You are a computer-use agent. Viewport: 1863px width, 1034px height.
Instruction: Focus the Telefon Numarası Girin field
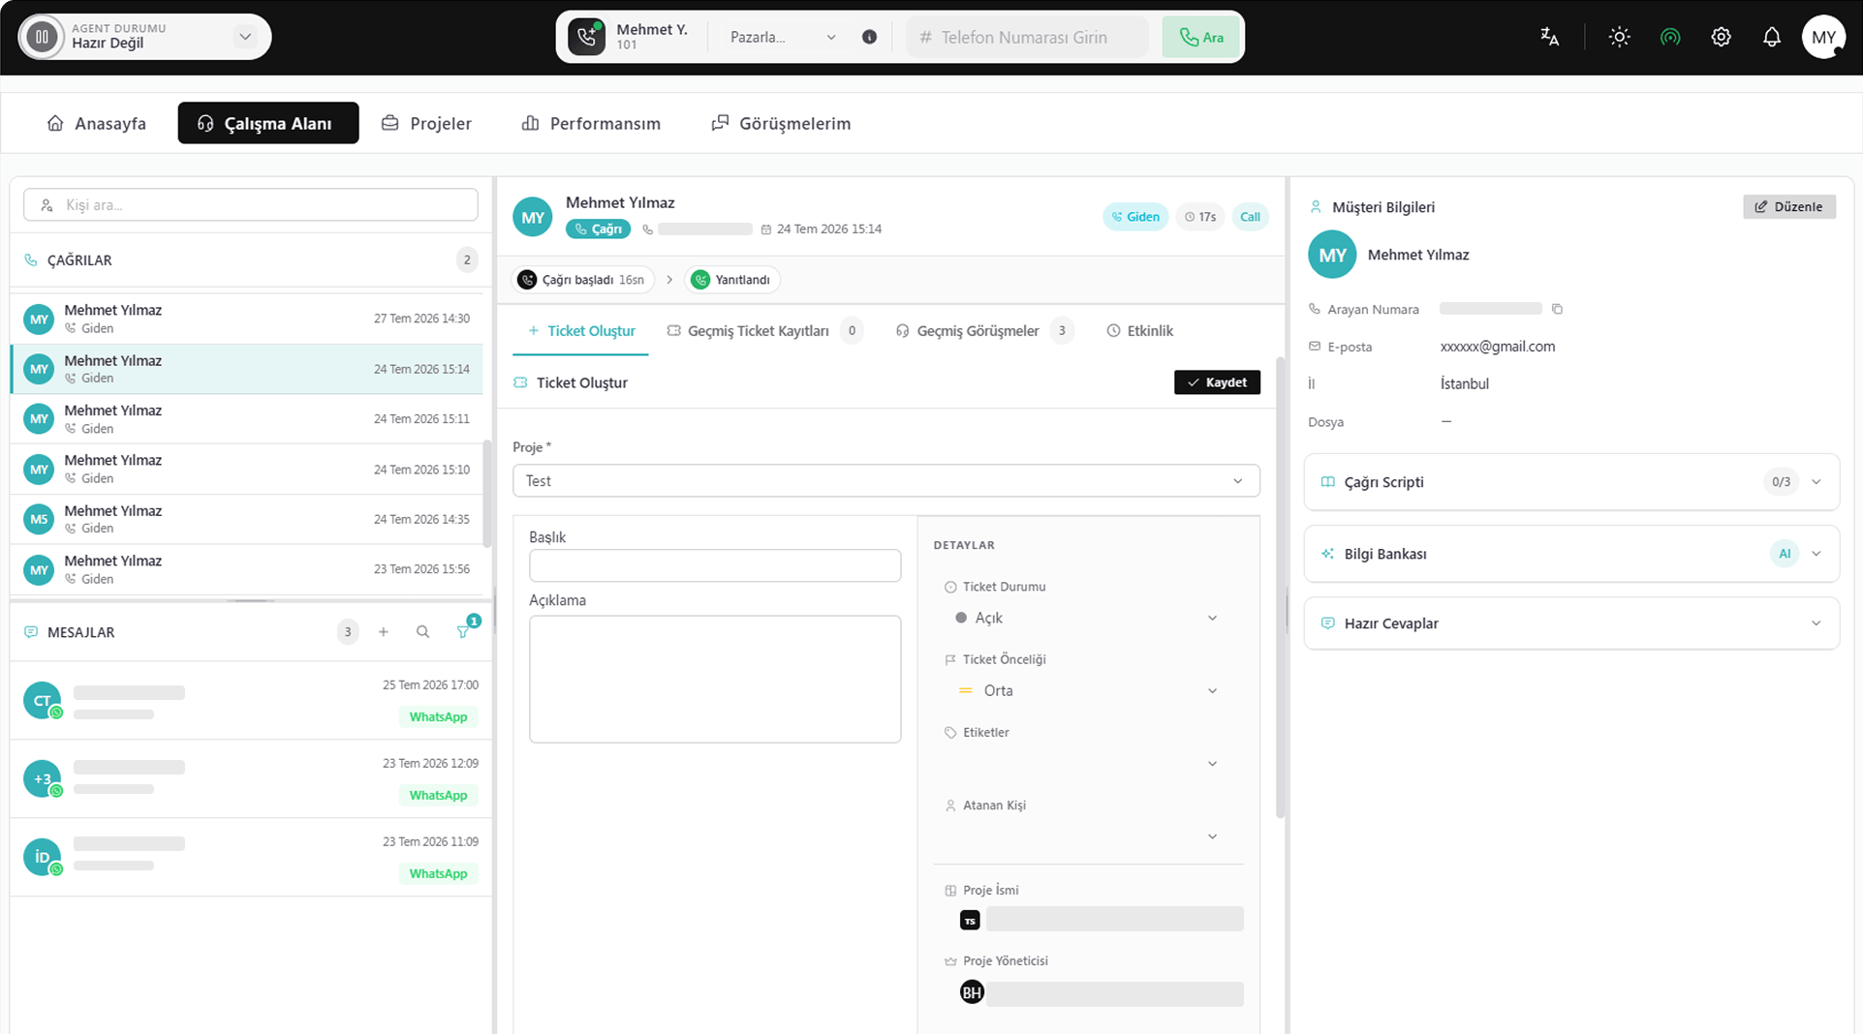1027,37
